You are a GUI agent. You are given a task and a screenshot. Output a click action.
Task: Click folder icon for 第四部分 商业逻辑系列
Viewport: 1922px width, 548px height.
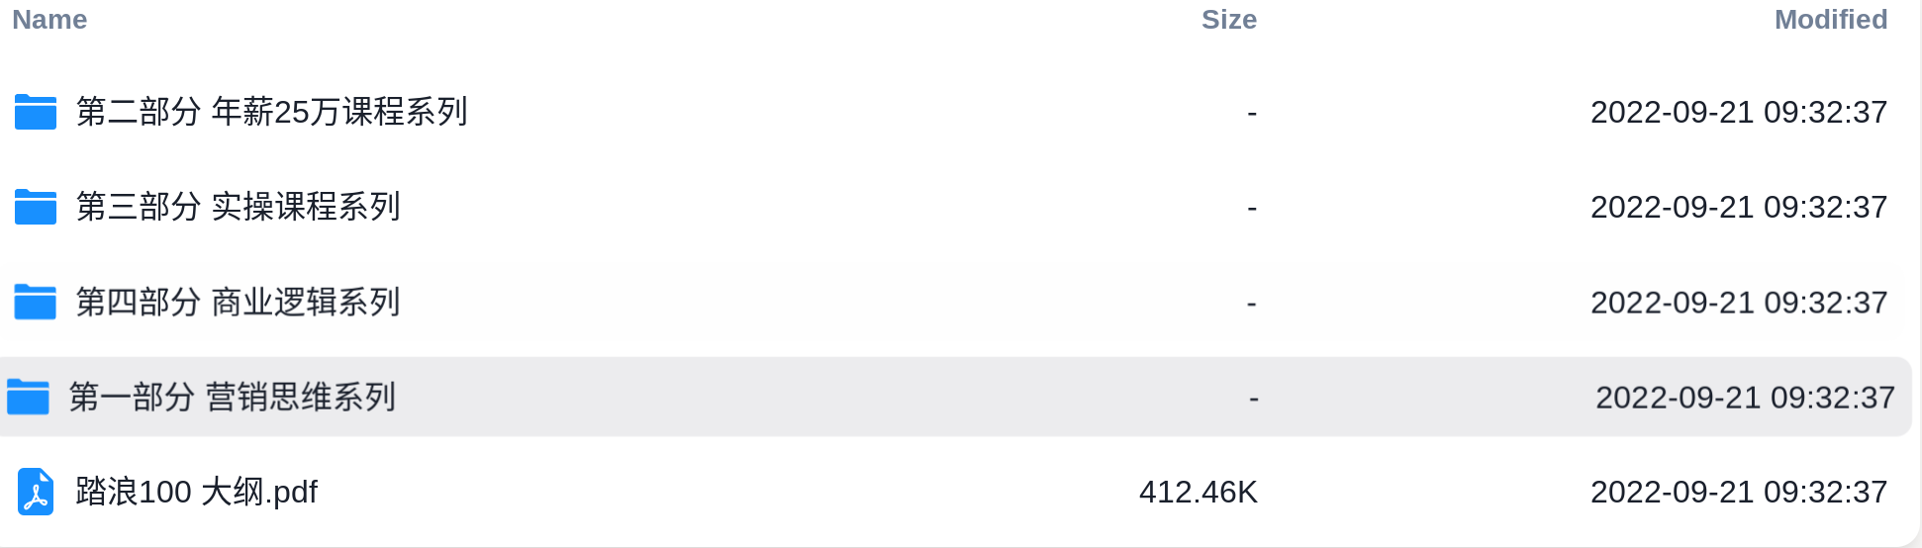coord(36,302)
